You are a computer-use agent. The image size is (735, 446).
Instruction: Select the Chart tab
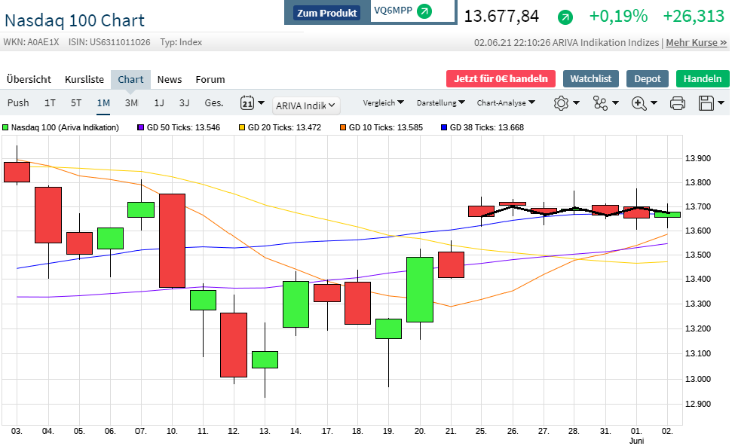point(130,79)
